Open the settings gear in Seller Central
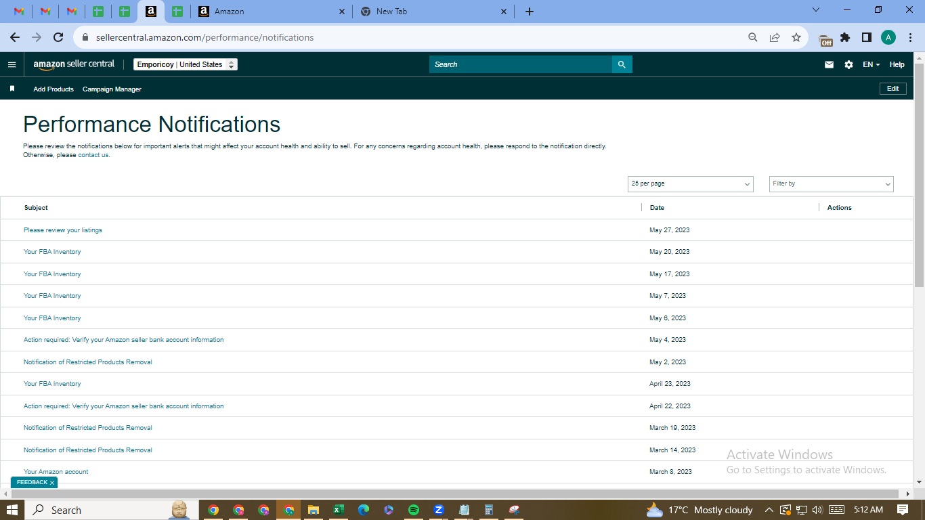925x520 pixels. coord(848,65)
